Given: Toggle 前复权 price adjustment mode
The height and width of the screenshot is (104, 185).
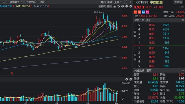Looking at the screenshot, I should coord(102,6).
